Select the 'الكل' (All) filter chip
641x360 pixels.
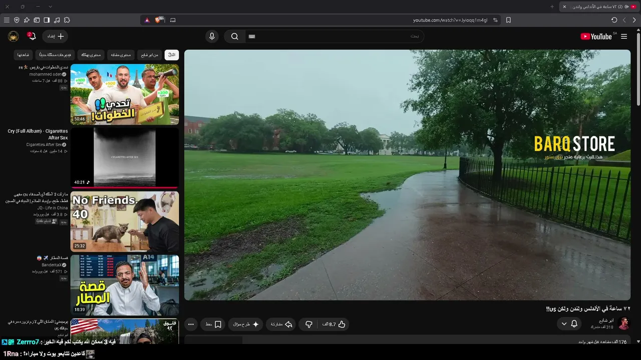[172, 54]
